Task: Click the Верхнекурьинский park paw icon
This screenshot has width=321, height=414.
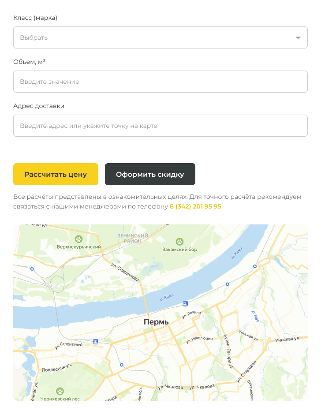Action: (x=79, y=239)
